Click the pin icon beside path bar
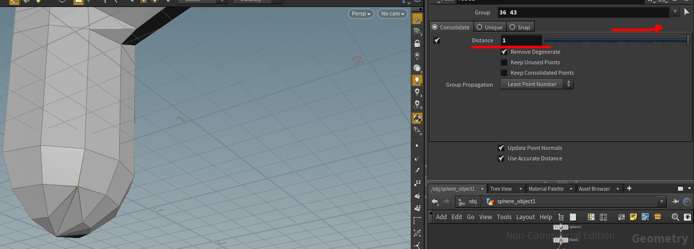 [676, 202]
